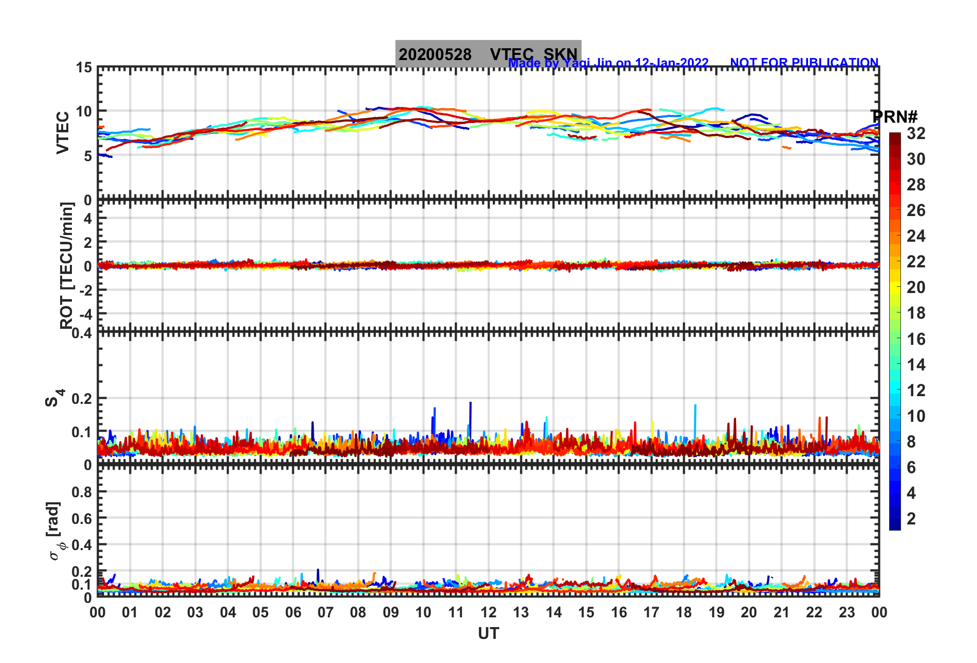The height and width of the screenshot is (663, 977).
Task: Click colorbar label '28'
Action: [916, 185]
